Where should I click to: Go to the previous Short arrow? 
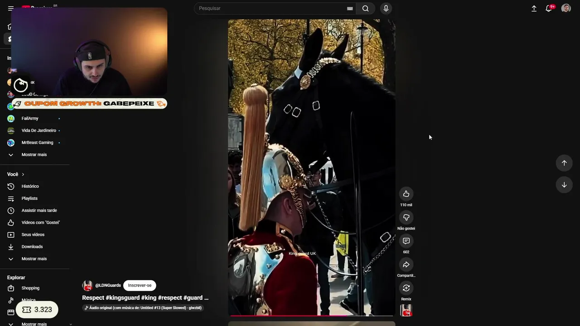click(x=564, y=163)
